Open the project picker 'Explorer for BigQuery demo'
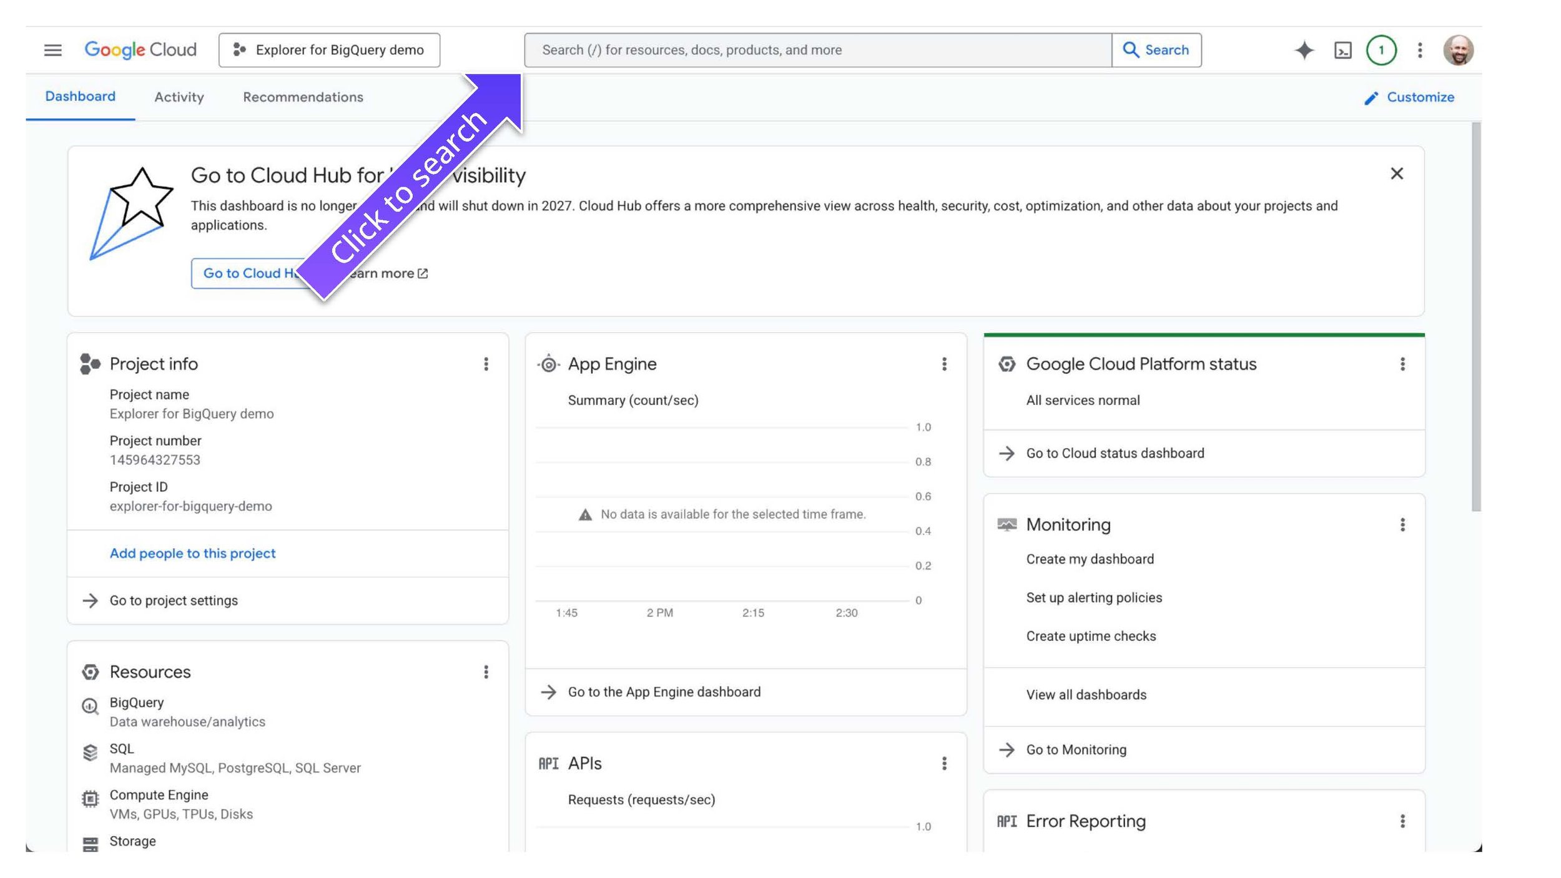1561x878 pixels. point(329,50)
